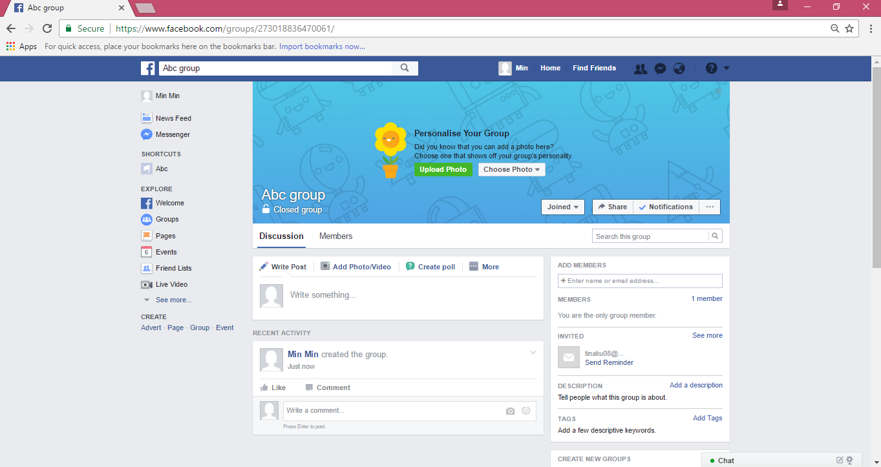This screenshot has width=881, height=467.
Task: Click the search magnifier button in Facebook header
Action: 405,68
